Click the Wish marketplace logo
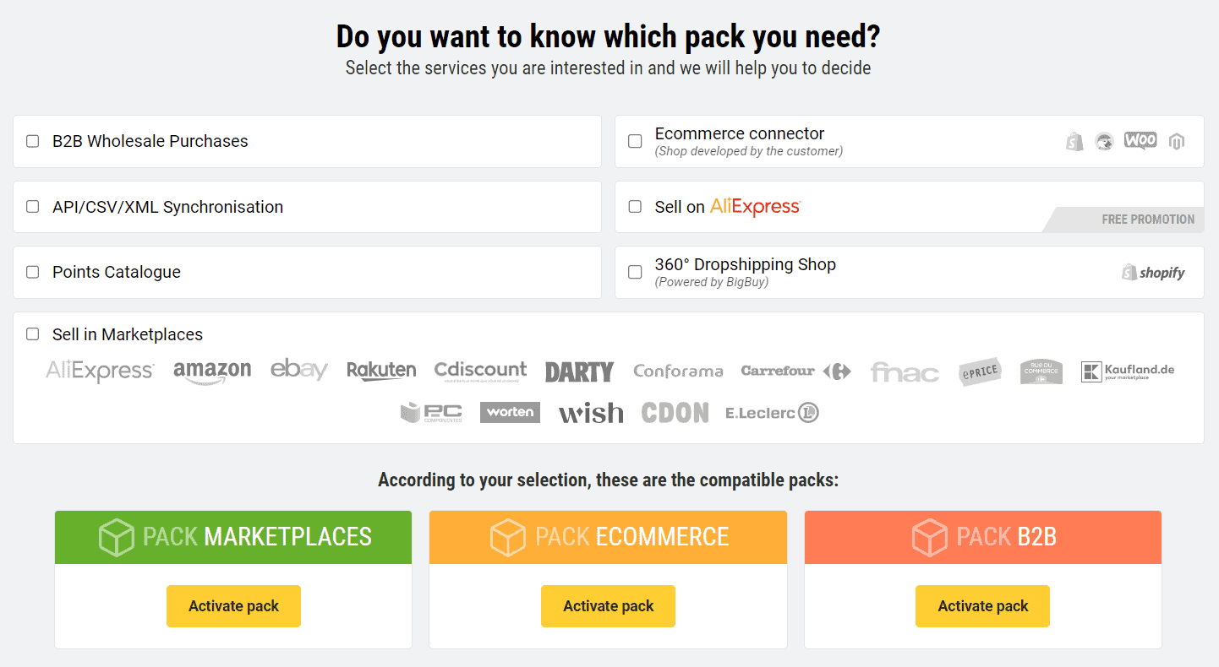 pyautogui.click(x=591, y=412)
